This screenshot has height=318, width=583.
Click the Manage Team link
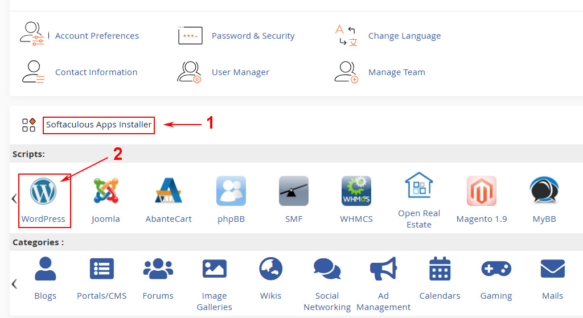pos(397,72)
